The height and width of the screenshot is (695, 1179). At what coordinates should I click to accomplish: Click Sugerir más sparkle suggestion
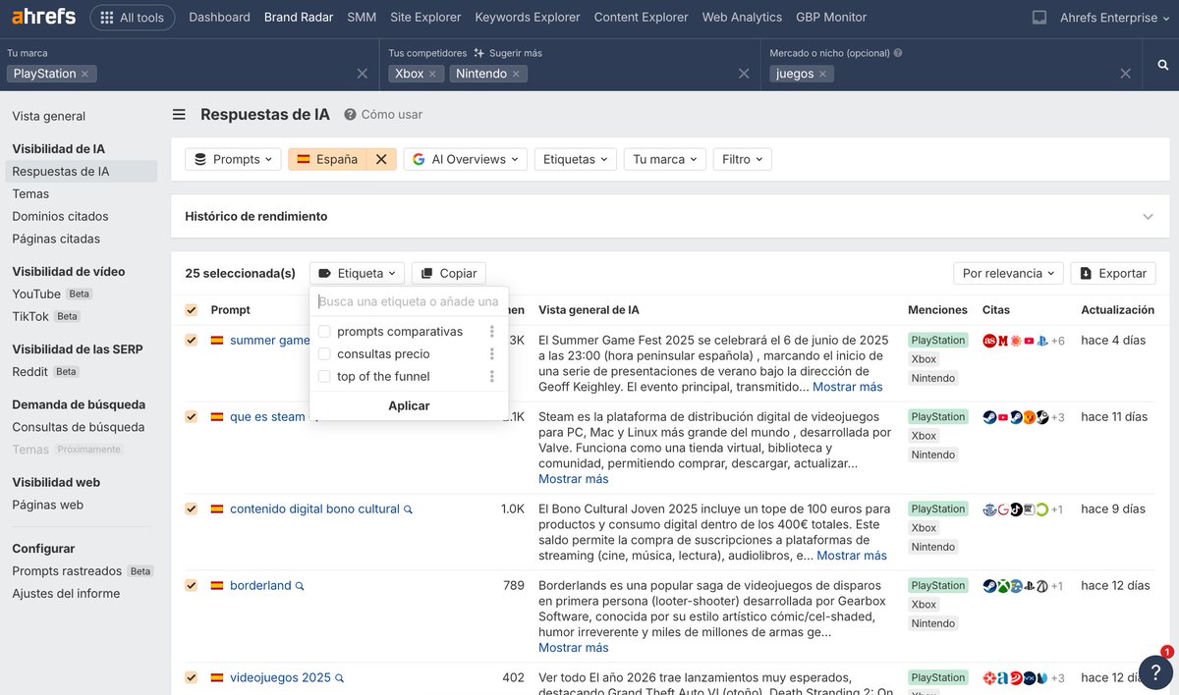point(508,53)
